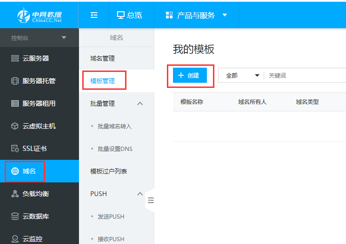Collapse the PUSH section

point(140,194)
